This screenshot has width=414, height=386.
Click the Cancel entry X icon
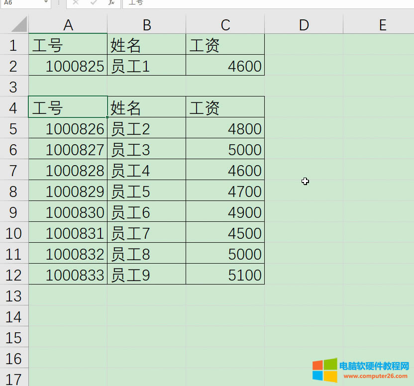tap(76, 2)
